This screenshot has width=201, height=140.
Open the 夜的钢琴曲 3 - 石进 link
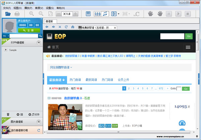coord(77,98)
